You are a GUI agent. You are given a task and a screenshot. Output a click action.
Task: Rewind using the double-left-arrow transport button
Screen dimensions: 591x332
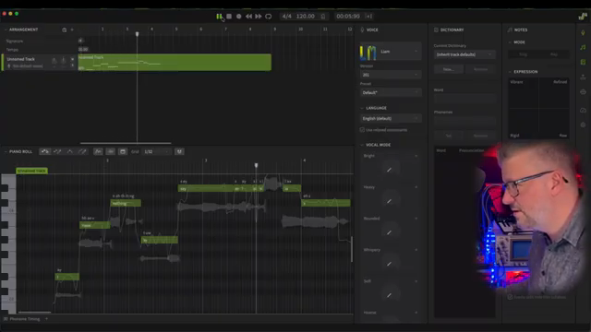click(x=248, y=17)
